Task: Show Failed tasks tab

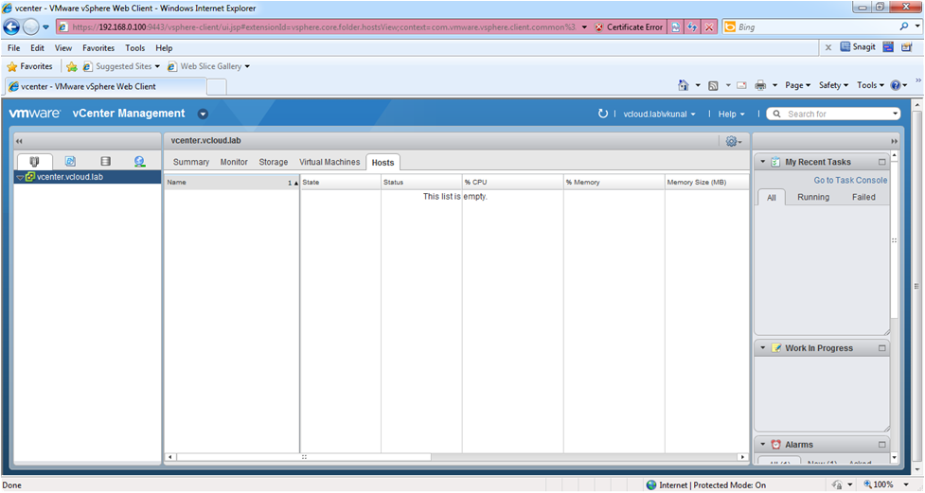Action: (863, 197)
